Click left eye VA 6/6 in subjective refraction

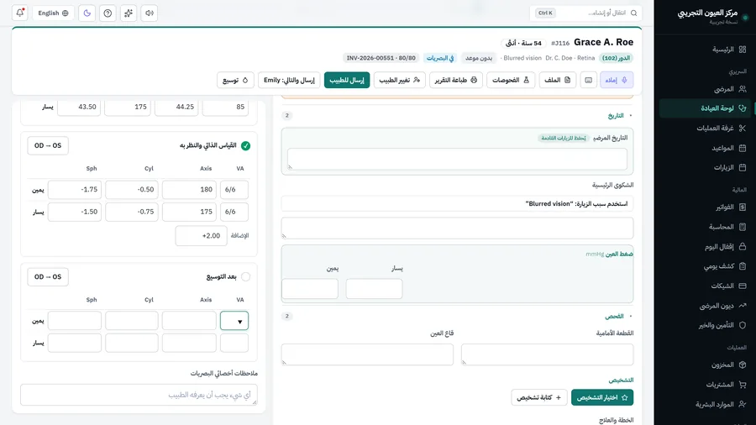(234, 212)
